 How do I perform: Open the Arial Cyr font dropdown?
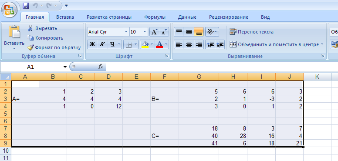[x=126, y=32]
